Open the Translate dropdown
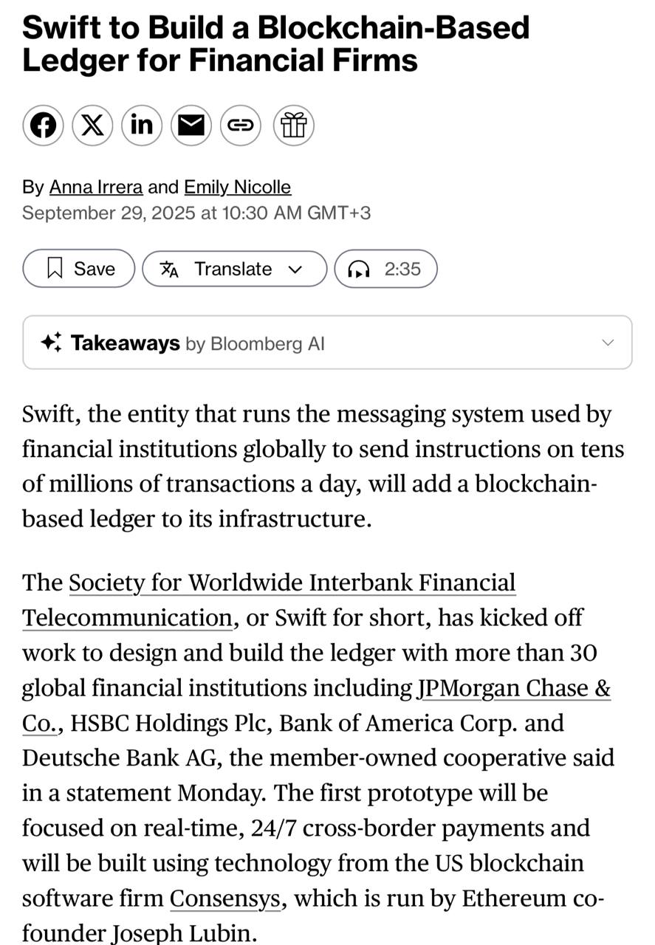Screen dimensions: 655x945 pyautogui.click(x=233, y=269)
